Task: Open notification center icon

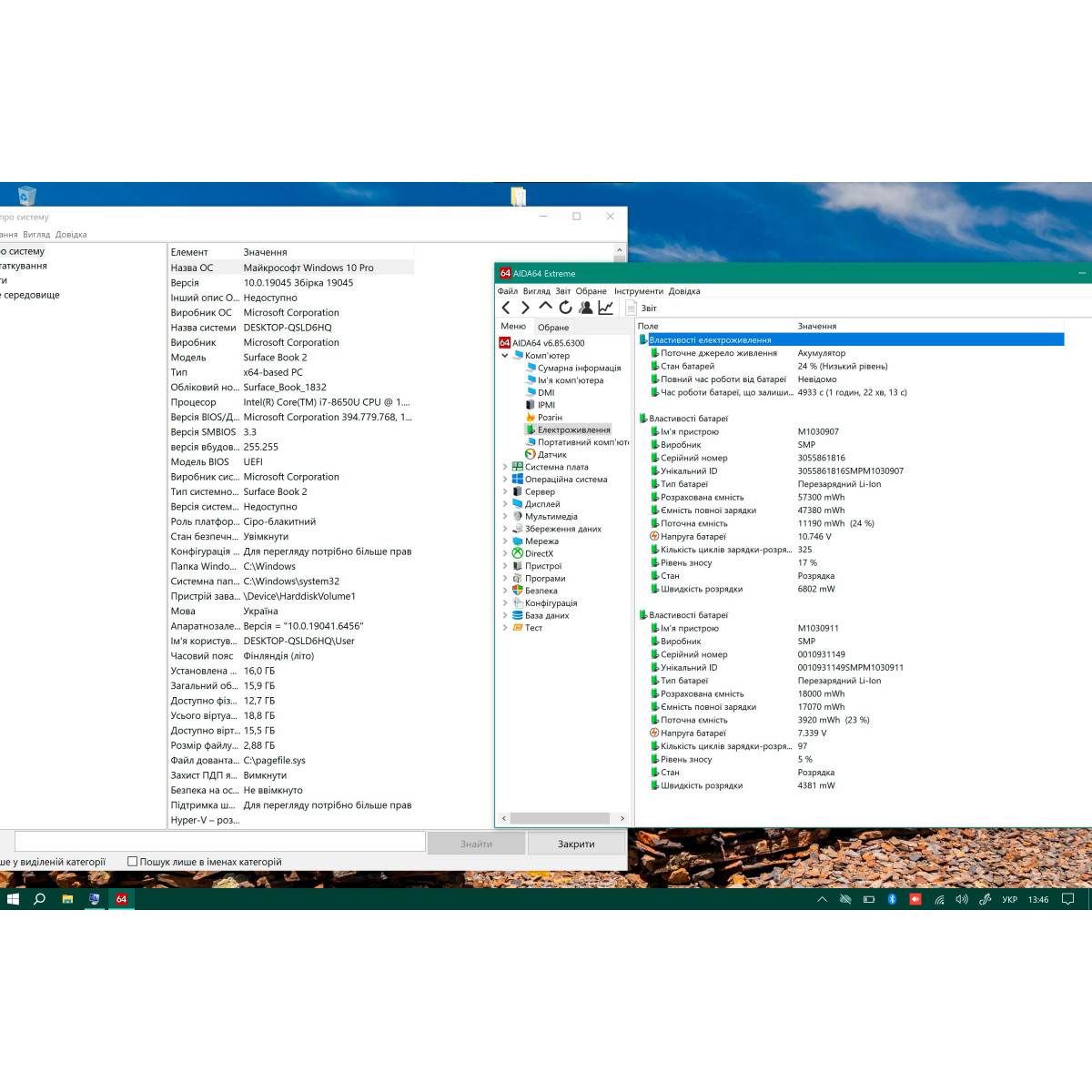Action: (1068, 899)
